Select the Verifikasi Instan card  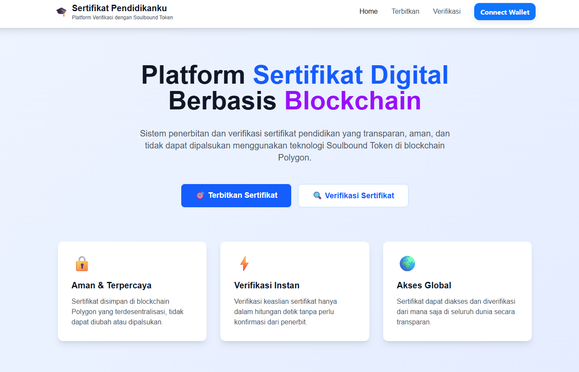pos(295,291)
